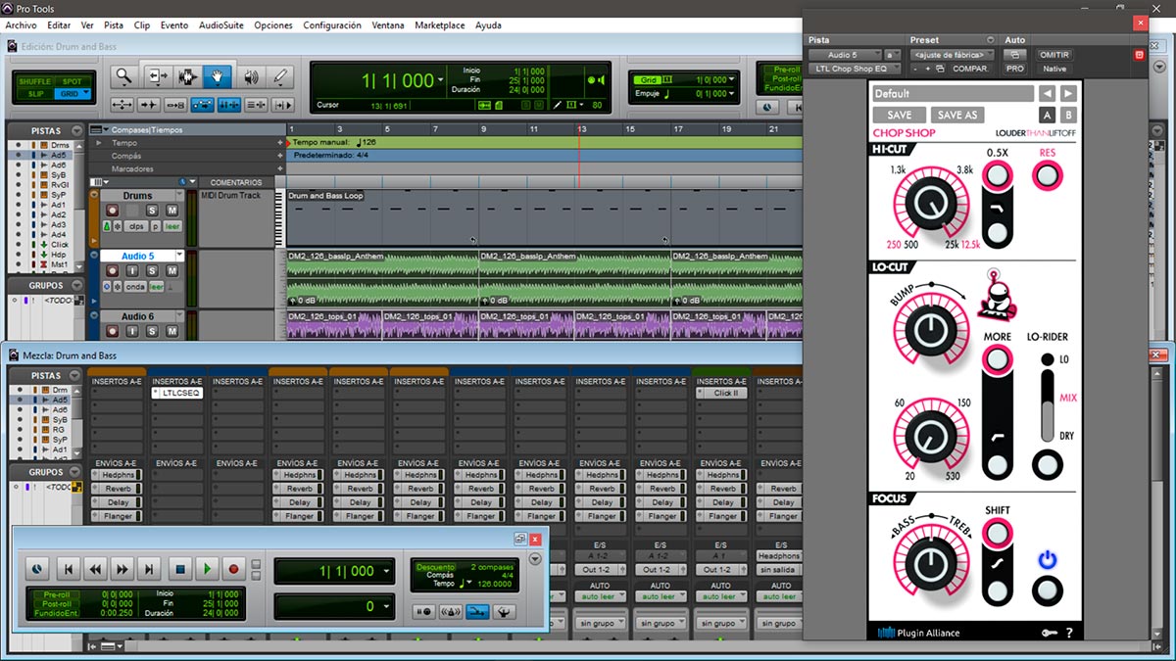
Task: Click the Online clock button in Transport
Action: [x=36, y=568]
